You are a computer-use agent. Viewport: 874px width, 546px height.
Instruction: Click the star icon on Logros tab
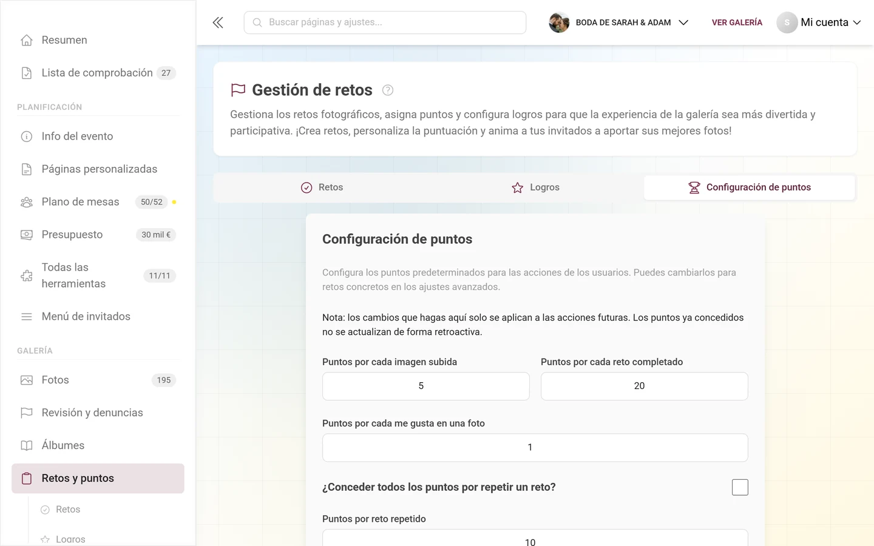coord(517,187)
